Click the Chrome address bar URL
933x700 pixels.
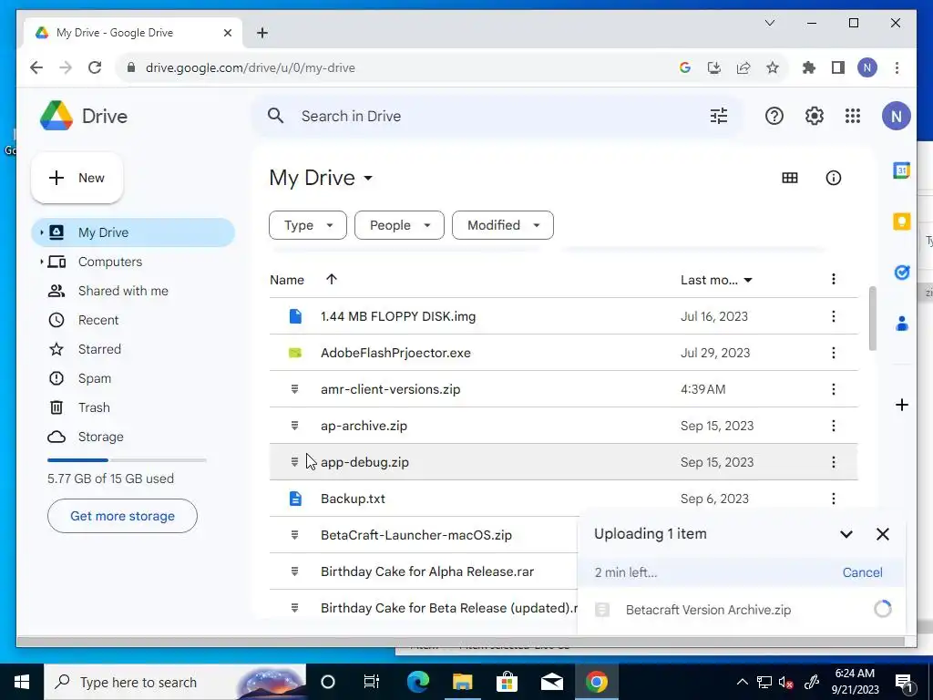click(x=250, y=67)
